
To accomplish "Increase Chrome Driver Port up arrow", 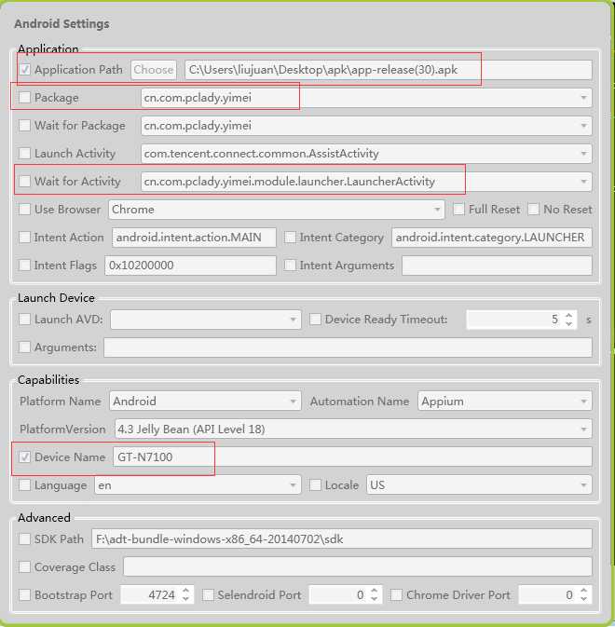I will pyautogui.click(x=583, y=591).
